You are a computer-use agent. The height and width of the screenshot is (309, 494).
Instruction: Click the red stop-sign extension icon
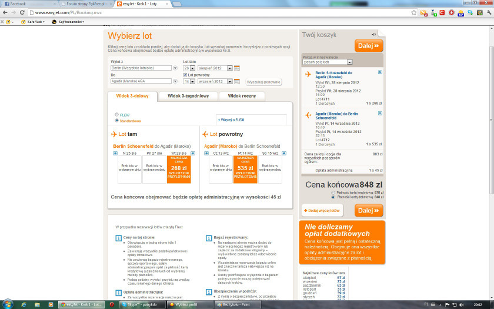452,12
